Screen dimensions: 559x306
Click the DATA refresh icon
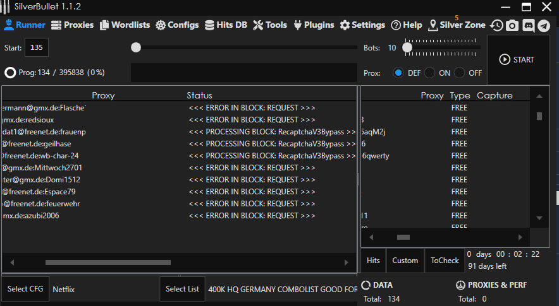(x=365, y=285)
